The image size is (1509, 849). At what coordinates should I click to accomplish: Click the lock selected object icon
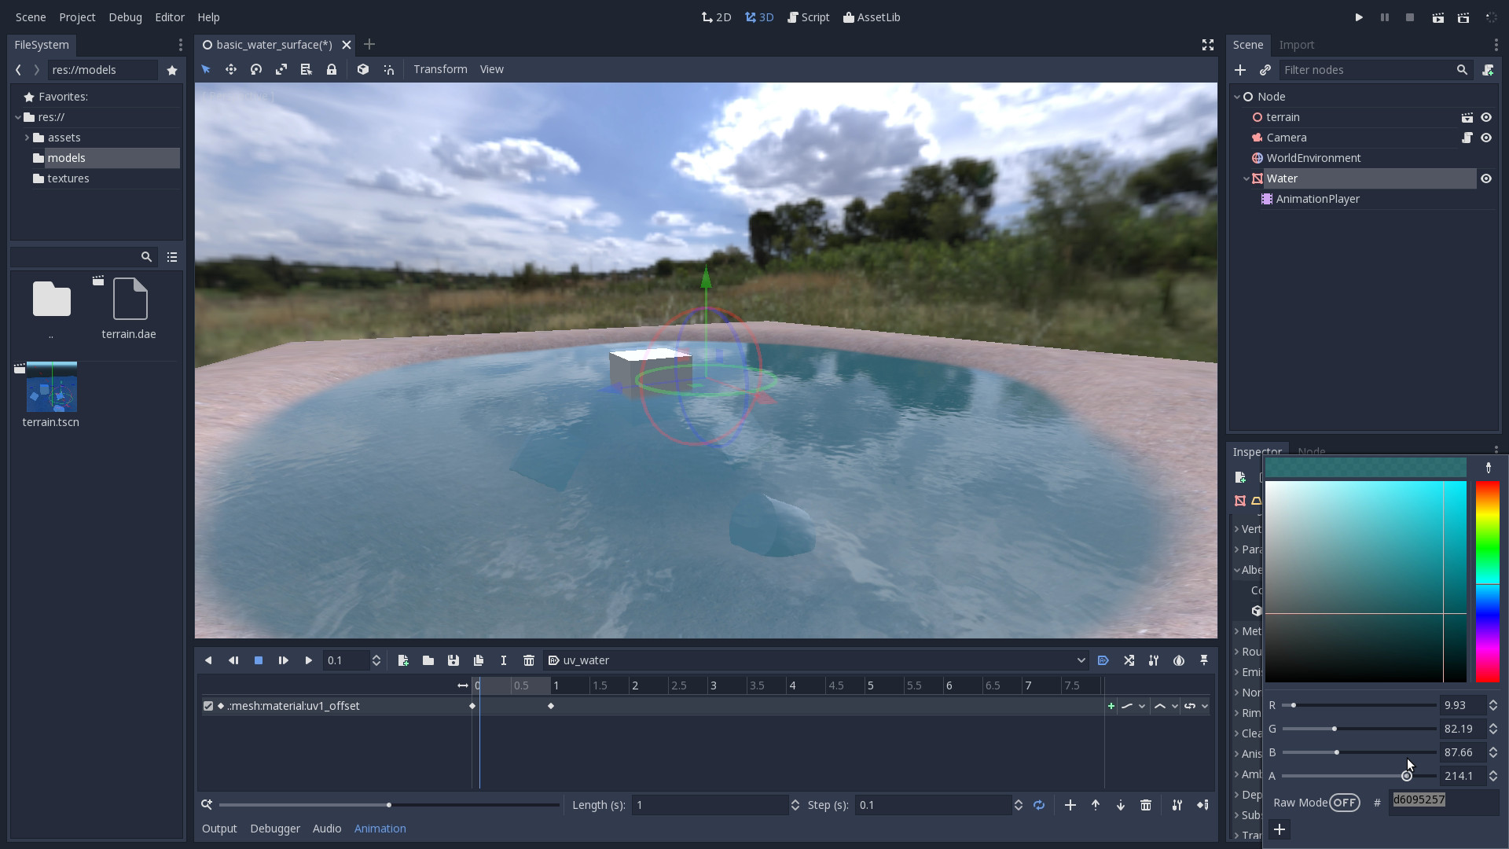332,70
